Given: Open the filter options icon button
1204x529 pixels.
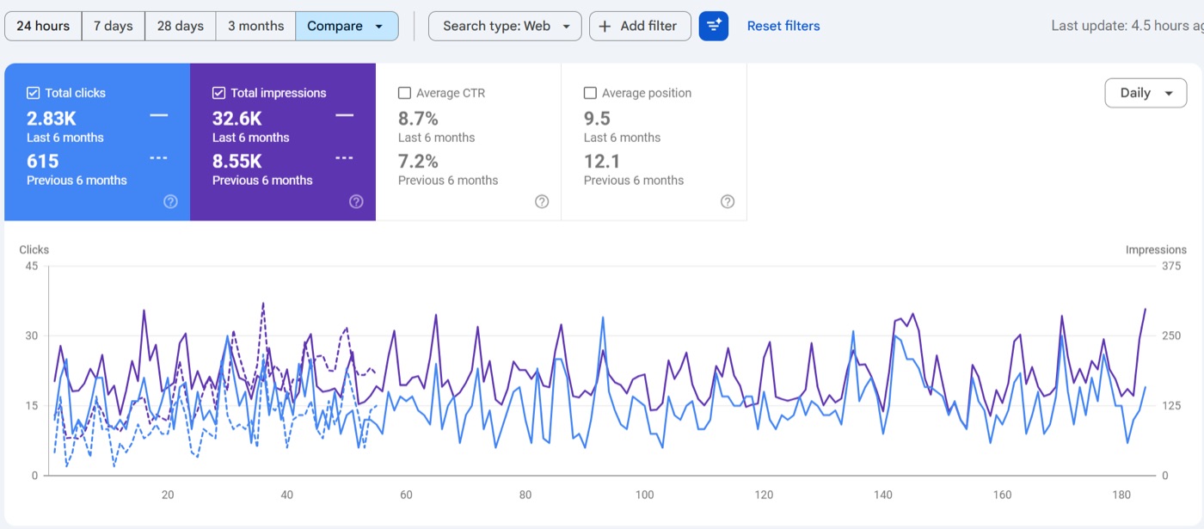Looking at the screenshot, I should coord(714,26).
